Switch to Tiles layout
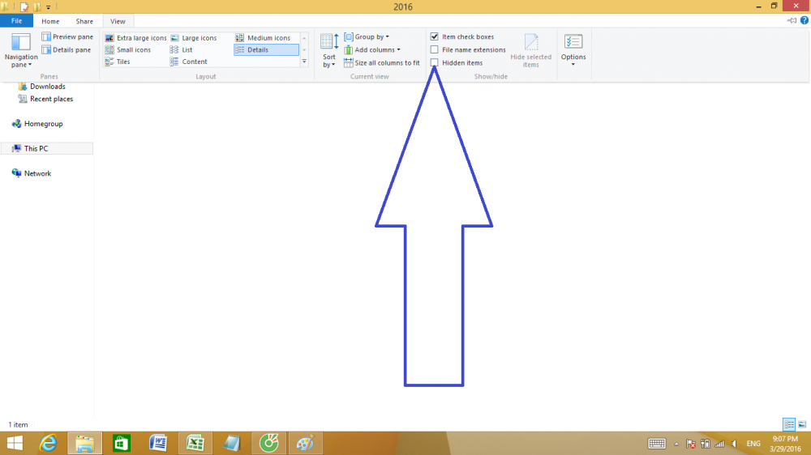Image resolution: width=811 pixels, height=455 pixels. 118,62
